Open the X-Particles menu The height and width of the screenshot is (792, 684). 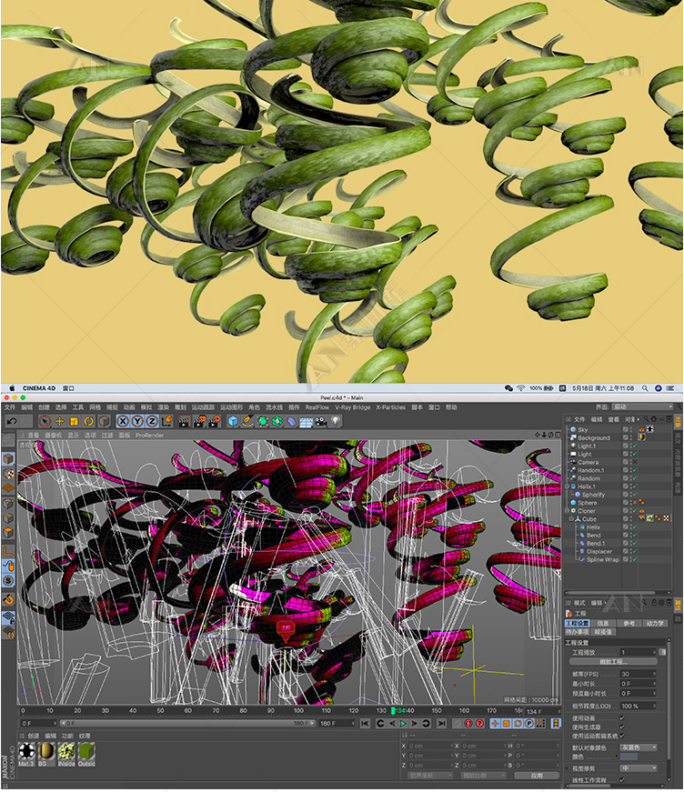(390, 407)
